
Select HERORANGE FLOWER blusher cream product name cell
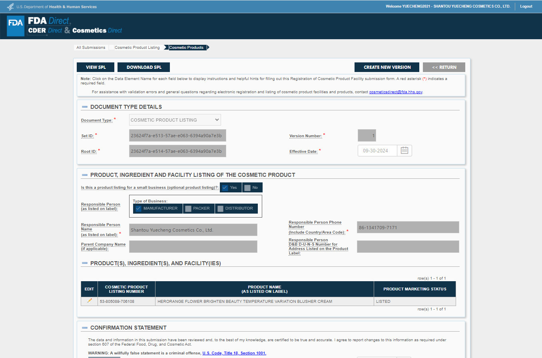[x=265, y=301]
